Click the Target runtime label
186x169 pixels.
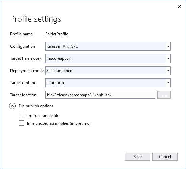23,83
